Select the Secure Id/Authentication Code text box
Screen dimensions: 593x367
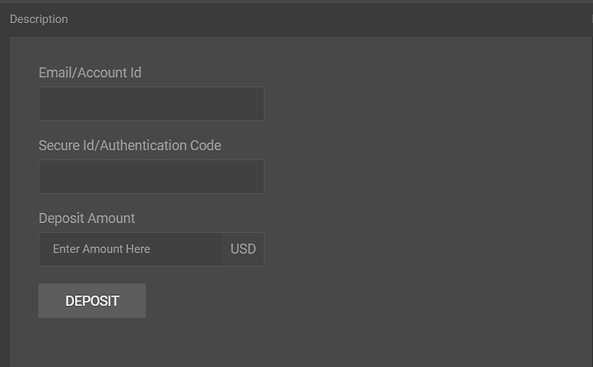tap(152, 177)
